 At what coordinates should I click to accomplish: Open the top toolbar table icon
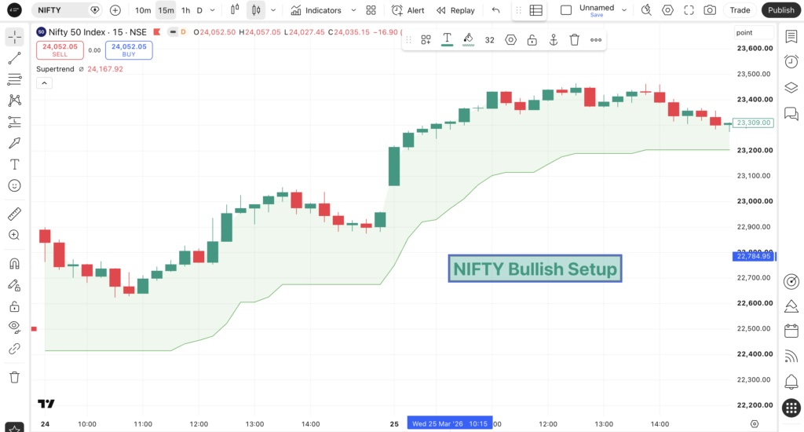point(535,10)
